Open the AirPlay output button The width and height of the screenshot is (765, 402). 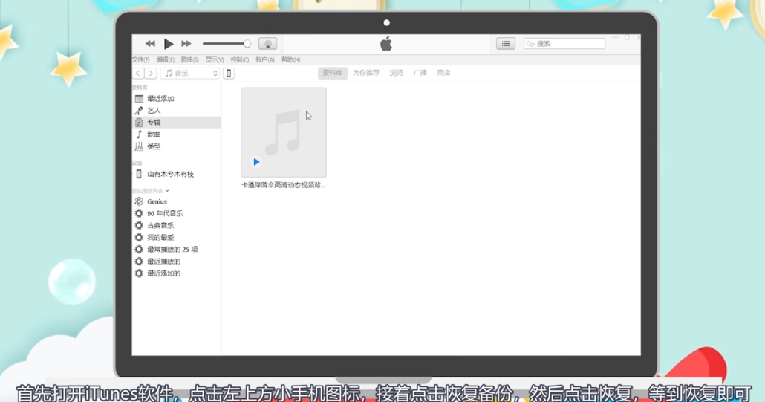[x=268, y=43]
